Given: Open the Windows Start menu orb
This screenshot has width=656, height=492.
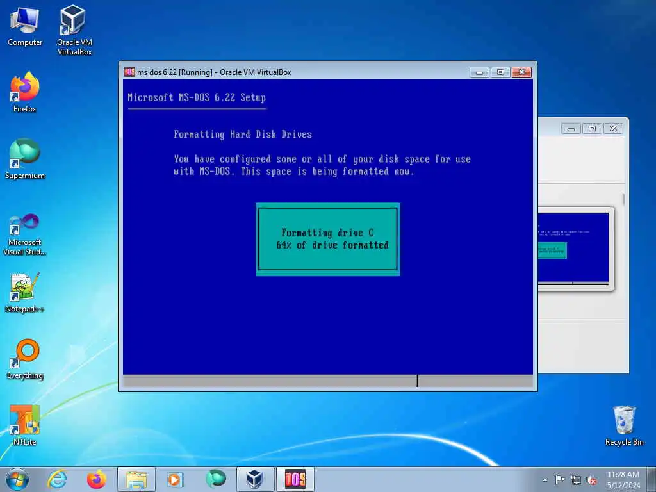Looking at the screenshot, I should point(17,479).
